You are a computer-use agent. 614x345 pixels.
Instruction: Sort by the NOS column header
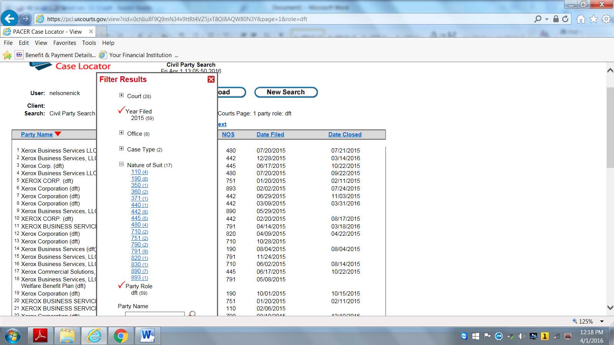point(228,135)
